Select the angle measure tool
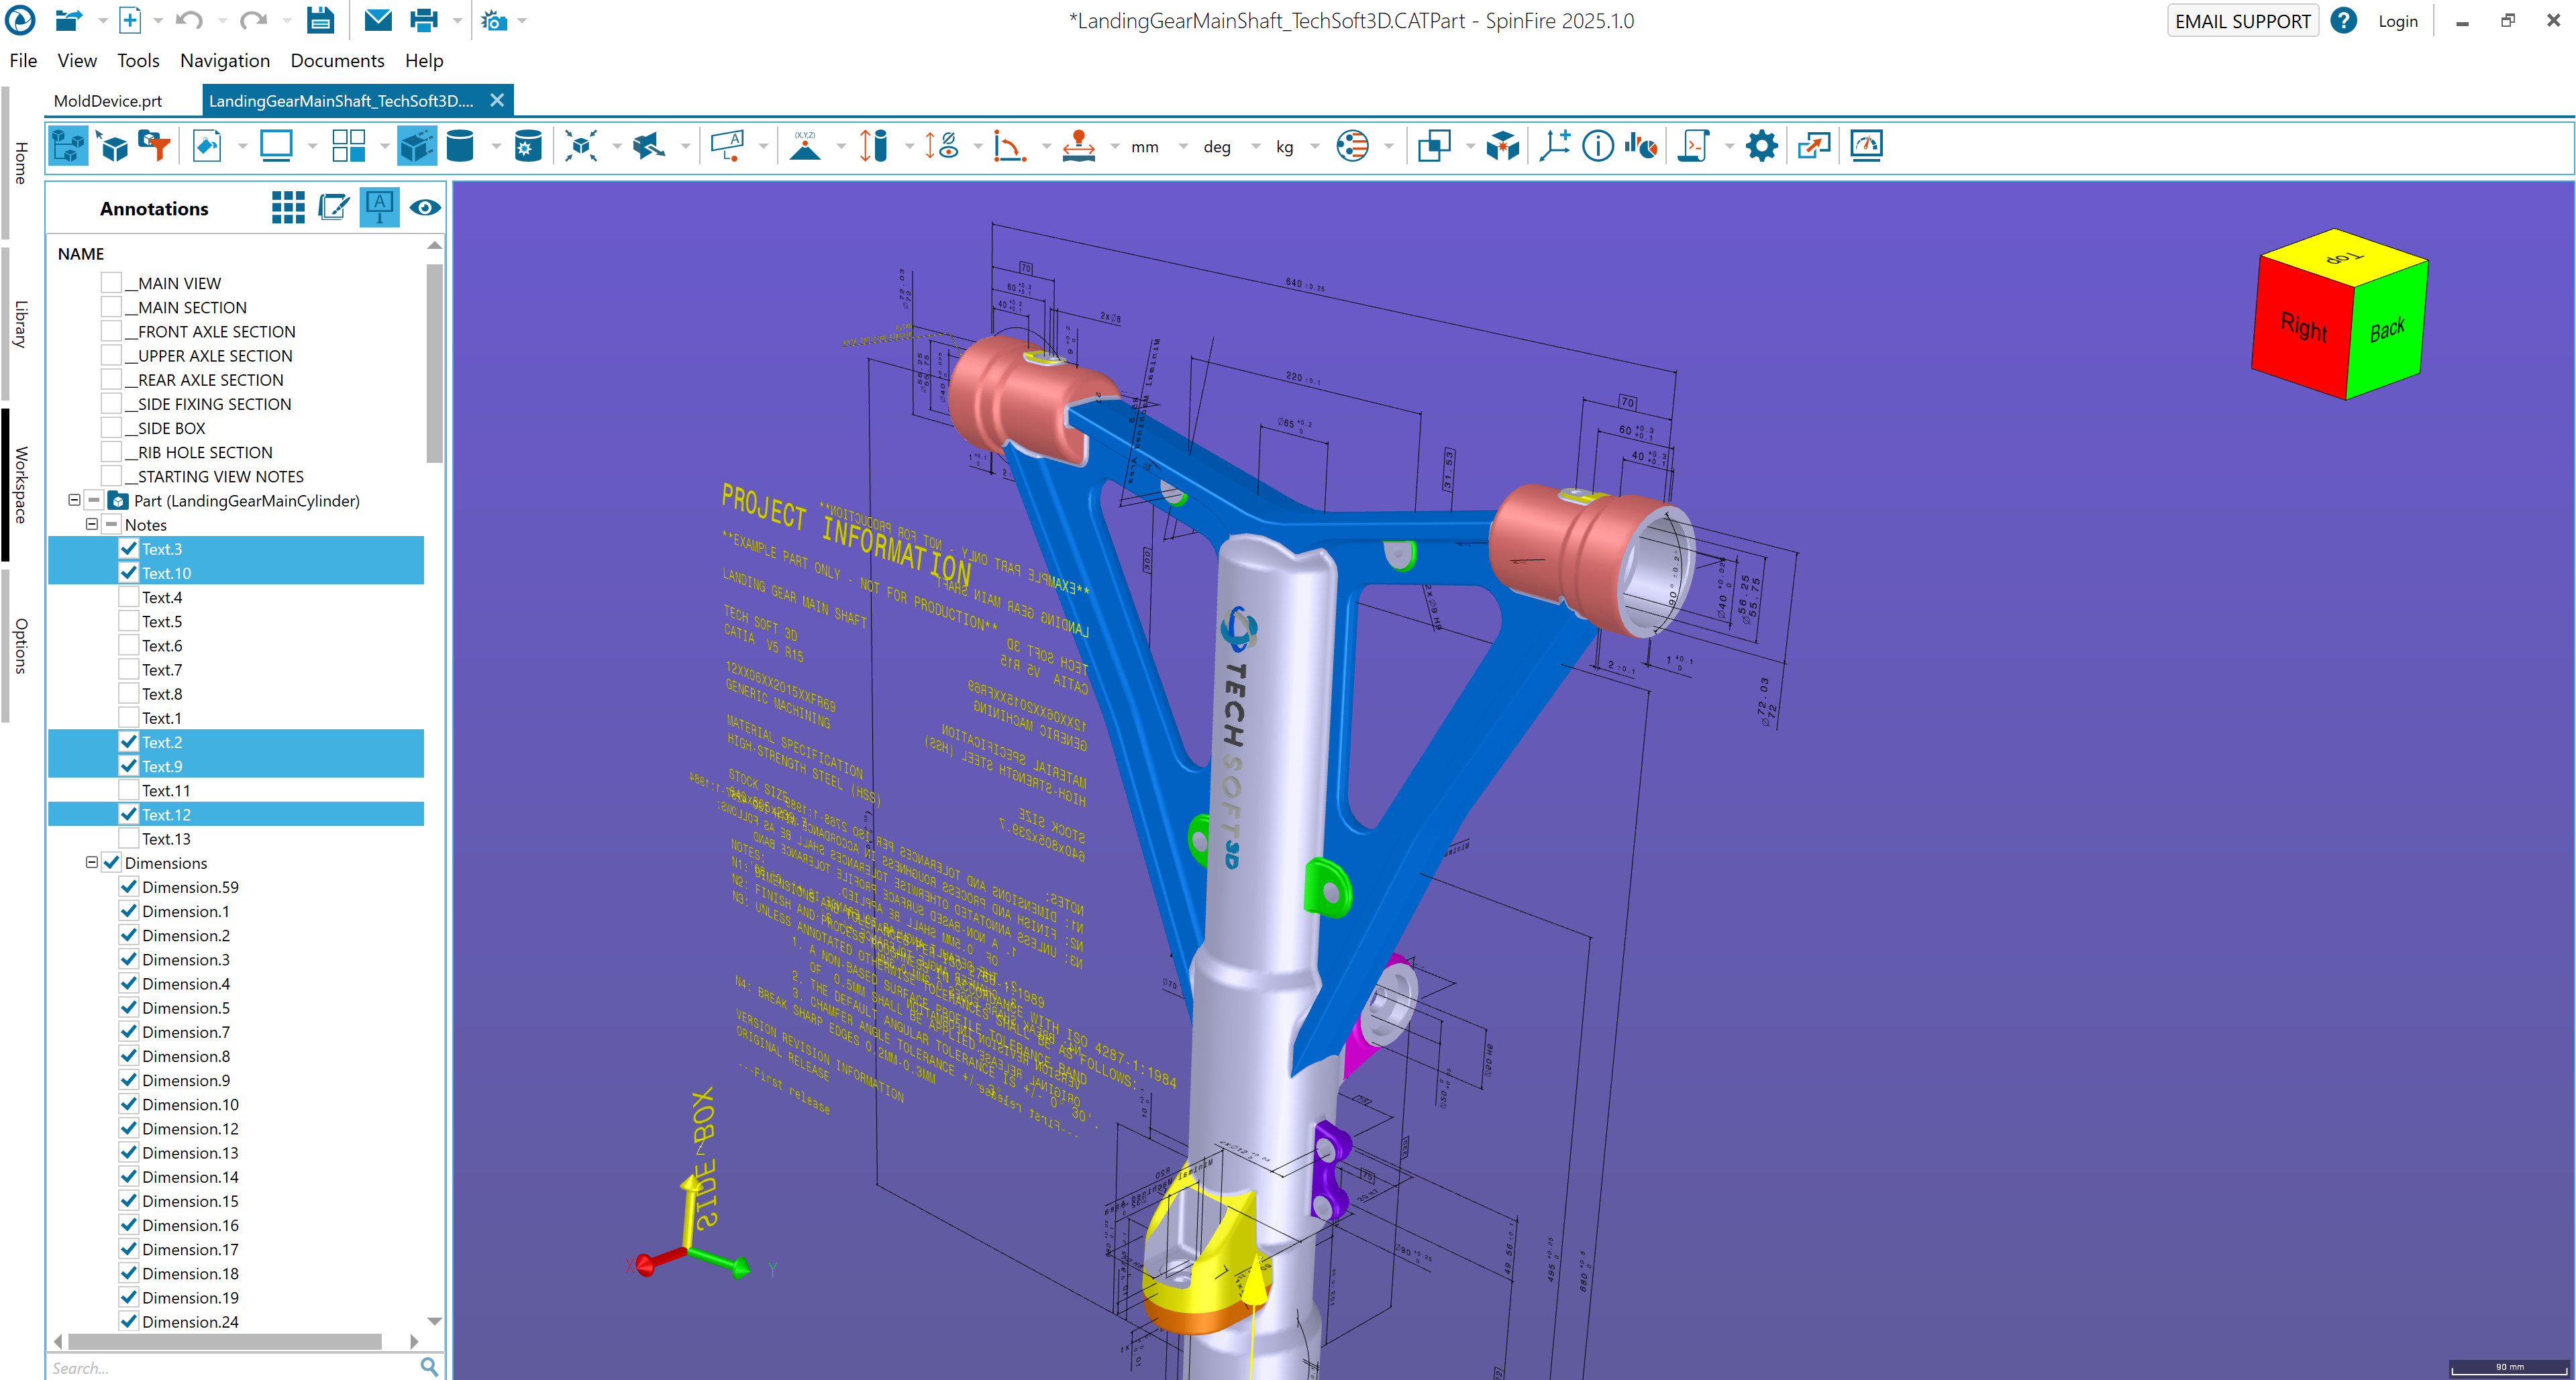2576x1380 pixels. coord(1010,146)
